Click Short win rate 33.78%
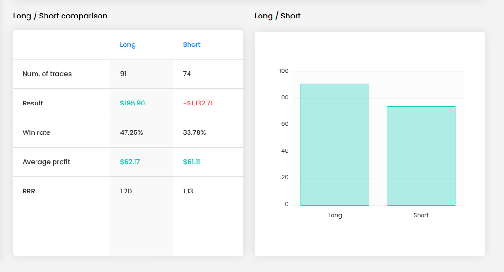Image resolution: width=504 pixels, height=272 pixels. [x=194, y=132]
